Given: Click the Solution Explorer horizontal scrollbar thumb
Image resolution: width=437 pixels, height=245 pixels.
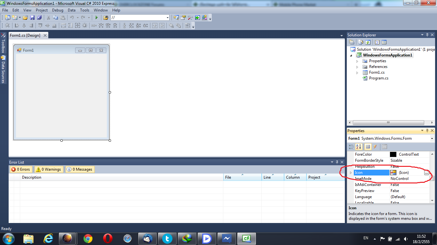Looking at the screenshot, I should click(x=388, y=123).
